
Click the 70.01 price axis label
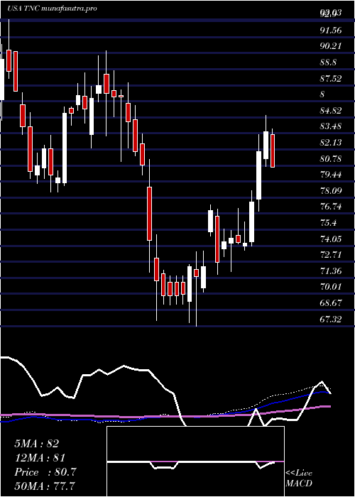(331, 287)
